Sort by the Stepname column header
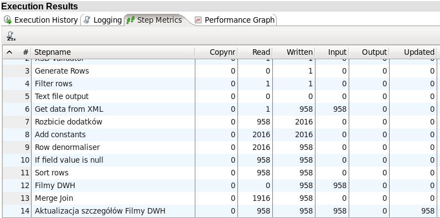This screenshot has width=440, height=218. (113, 52)
